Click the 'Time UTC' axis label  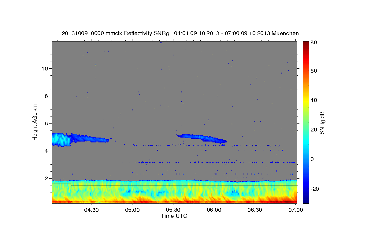(x=174, y=216)
